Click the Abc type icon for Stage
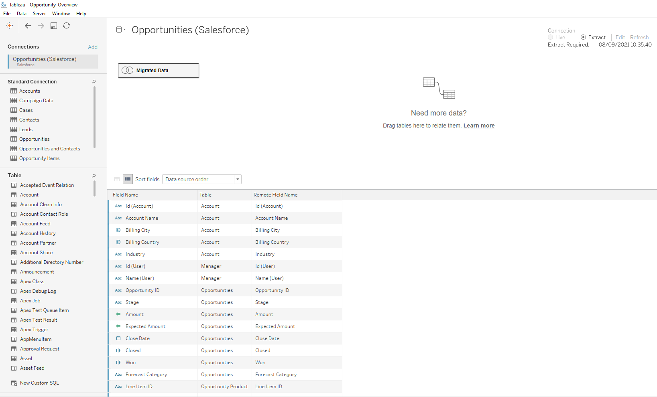Viewport: 657px width, 397px height. pos(118,302)
